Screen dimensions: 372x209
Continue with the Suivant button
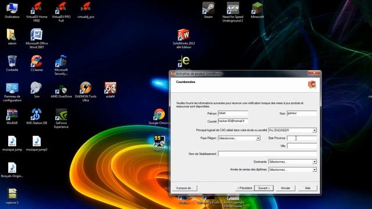coord(263,188)
